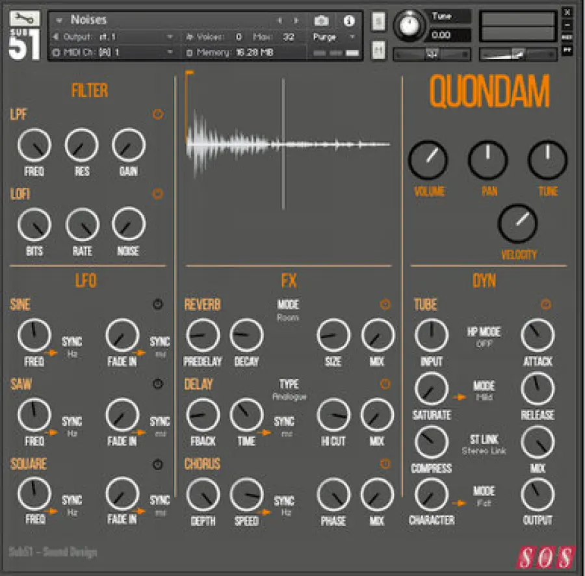This screenshot has height=576, width=585.
Task: Click the Reverb Mode Room selector
Action: pyautogui.click(x=287, y=318)
